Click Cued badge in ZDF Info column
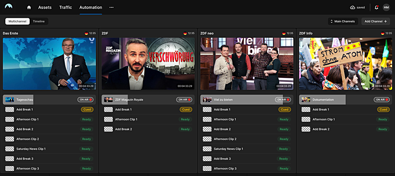Screen dimensions: 395x176 (384, 109)
